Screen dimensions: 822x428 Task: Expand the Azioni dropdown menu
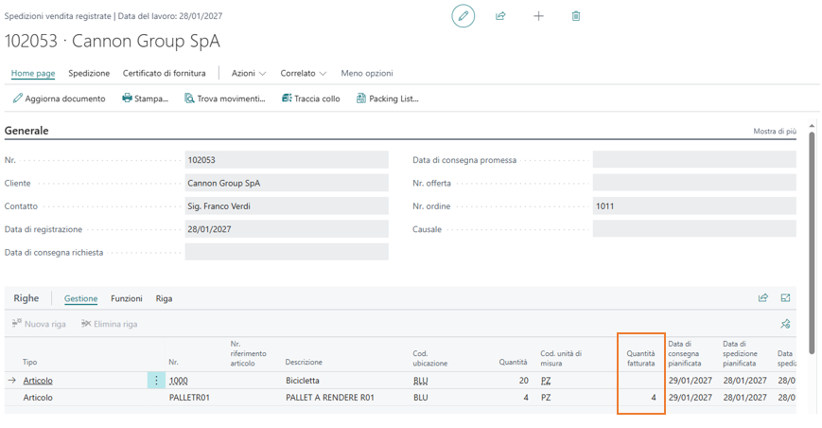pyautogui.click(x=249, y=74)
